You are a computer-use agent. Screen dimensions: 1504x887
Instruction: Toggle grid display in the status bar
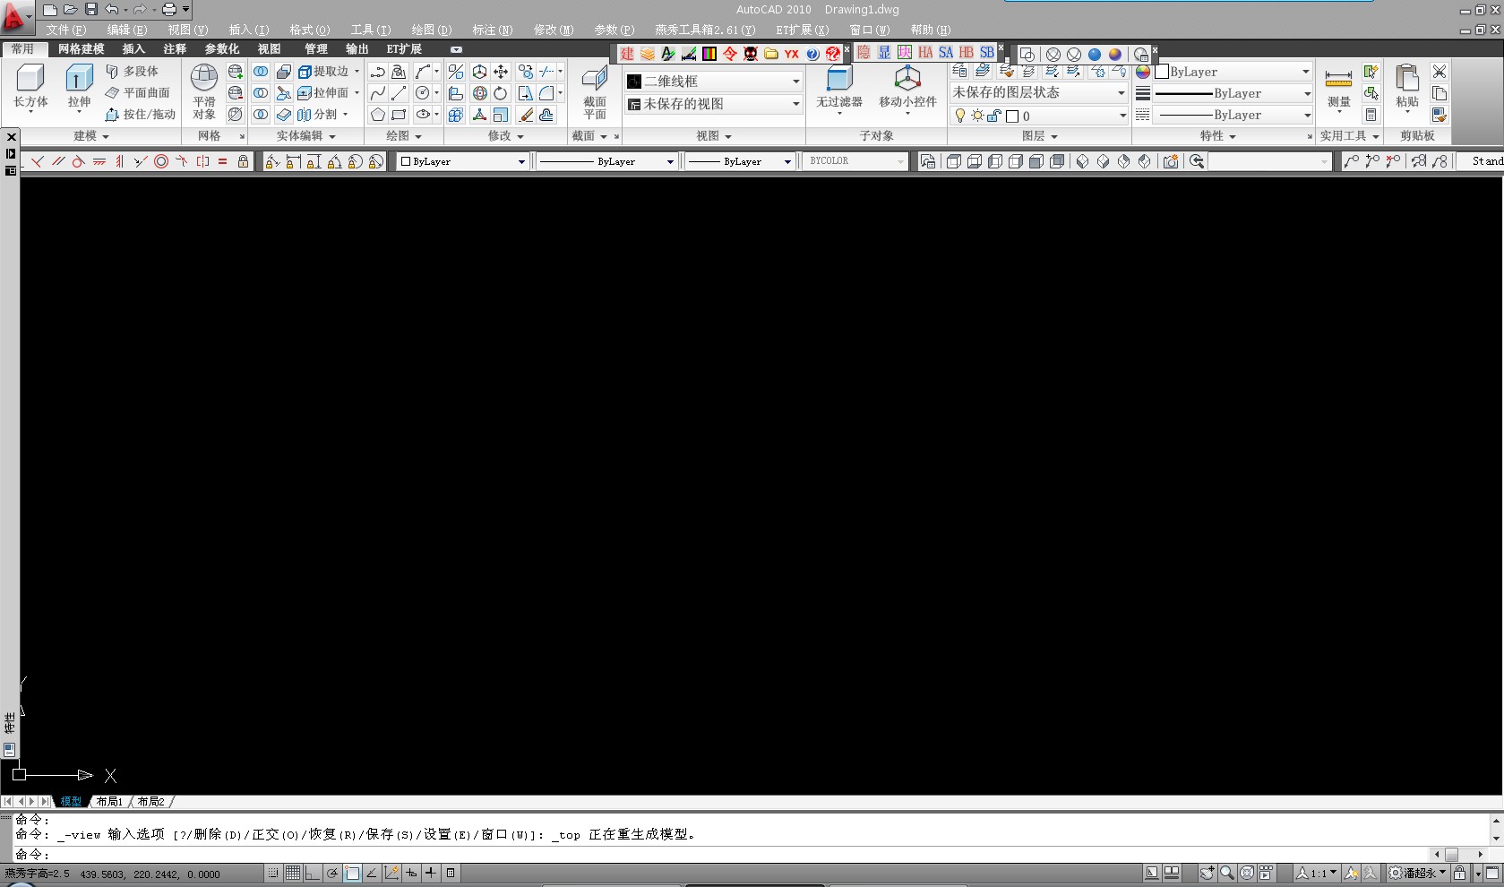tap(293, 873)
